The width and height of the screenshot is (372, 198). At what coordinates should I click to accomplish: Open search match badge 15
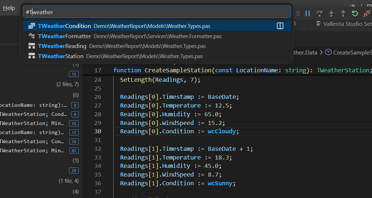click(x=74, y=74)
